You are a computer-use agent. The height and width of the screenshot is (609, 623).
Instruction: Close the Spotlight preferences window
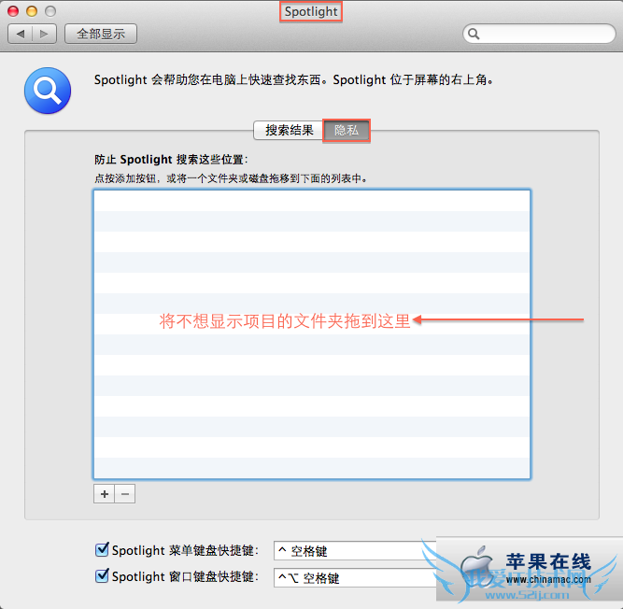13,11
